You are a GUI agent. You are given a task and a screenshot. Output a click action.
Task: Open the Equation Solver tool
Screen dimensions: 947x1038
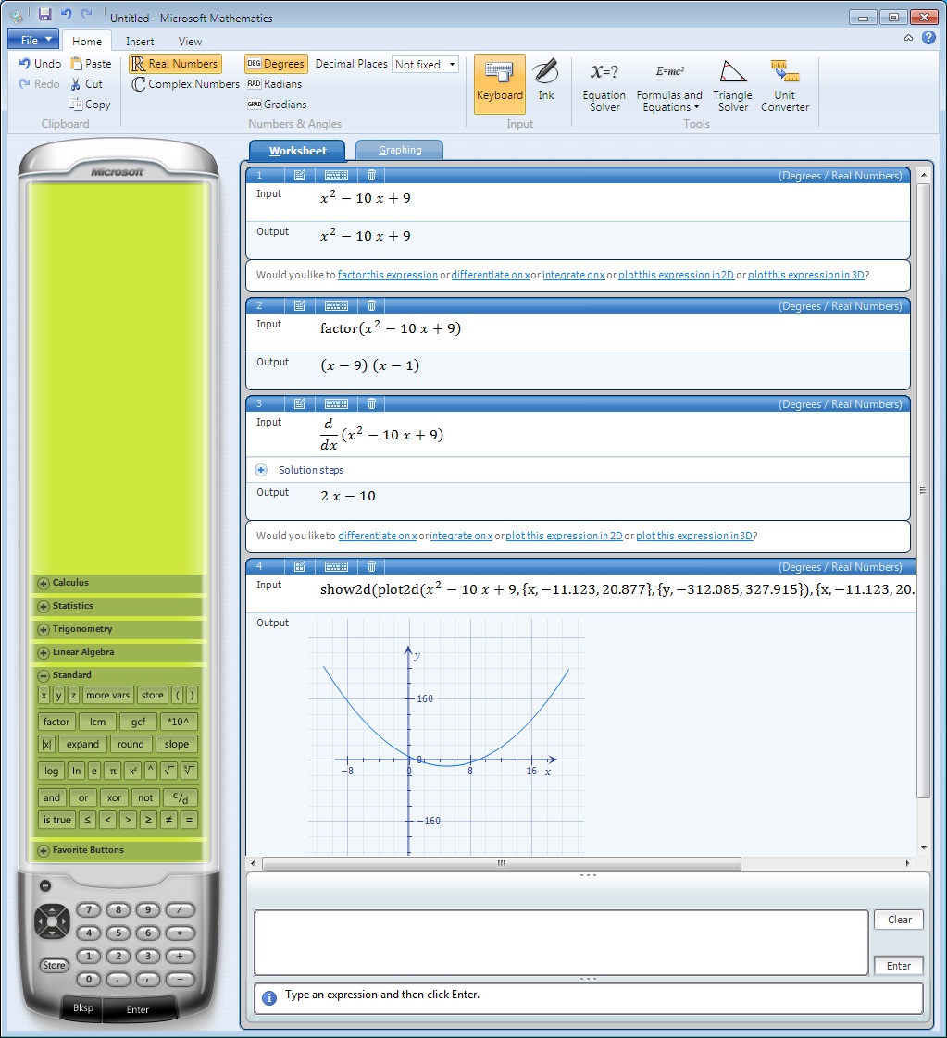pos(604,84)
